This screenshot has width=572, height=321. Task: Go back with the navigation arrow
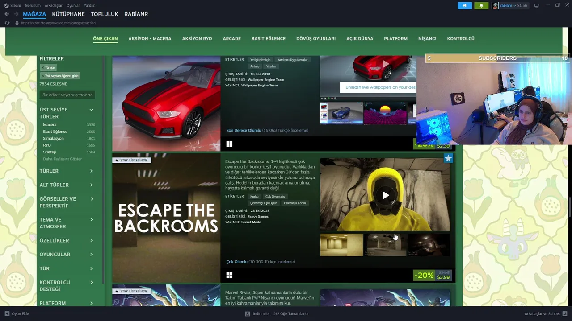(x=7, y=14)
